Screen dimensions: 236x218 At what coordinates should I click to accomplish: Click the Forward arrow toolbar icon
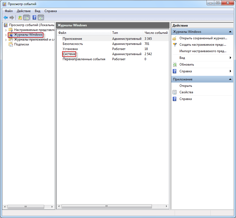point(12,18)
